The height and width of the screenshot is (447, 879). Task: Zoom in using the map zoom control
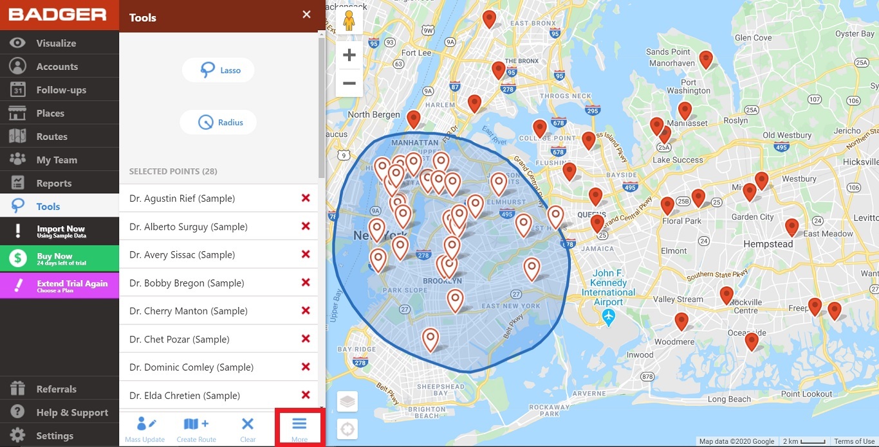tap(349, 55)
